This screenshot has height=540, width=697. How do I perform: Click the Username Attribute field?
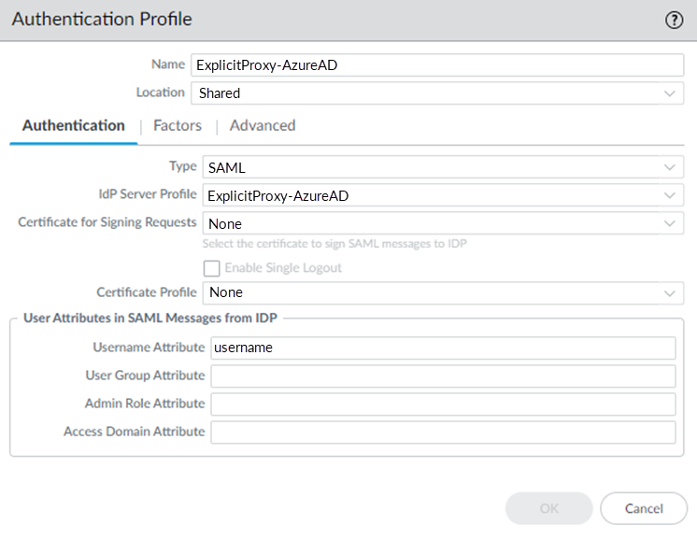[443, 348]
